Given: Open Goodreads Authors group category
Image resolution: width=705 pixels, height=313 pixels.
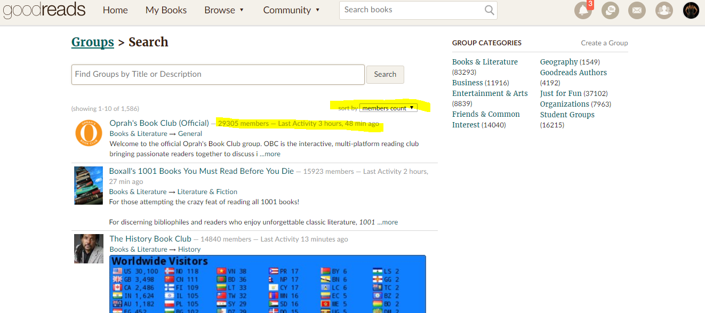Looking at the screenshot, I should (573, 73).
